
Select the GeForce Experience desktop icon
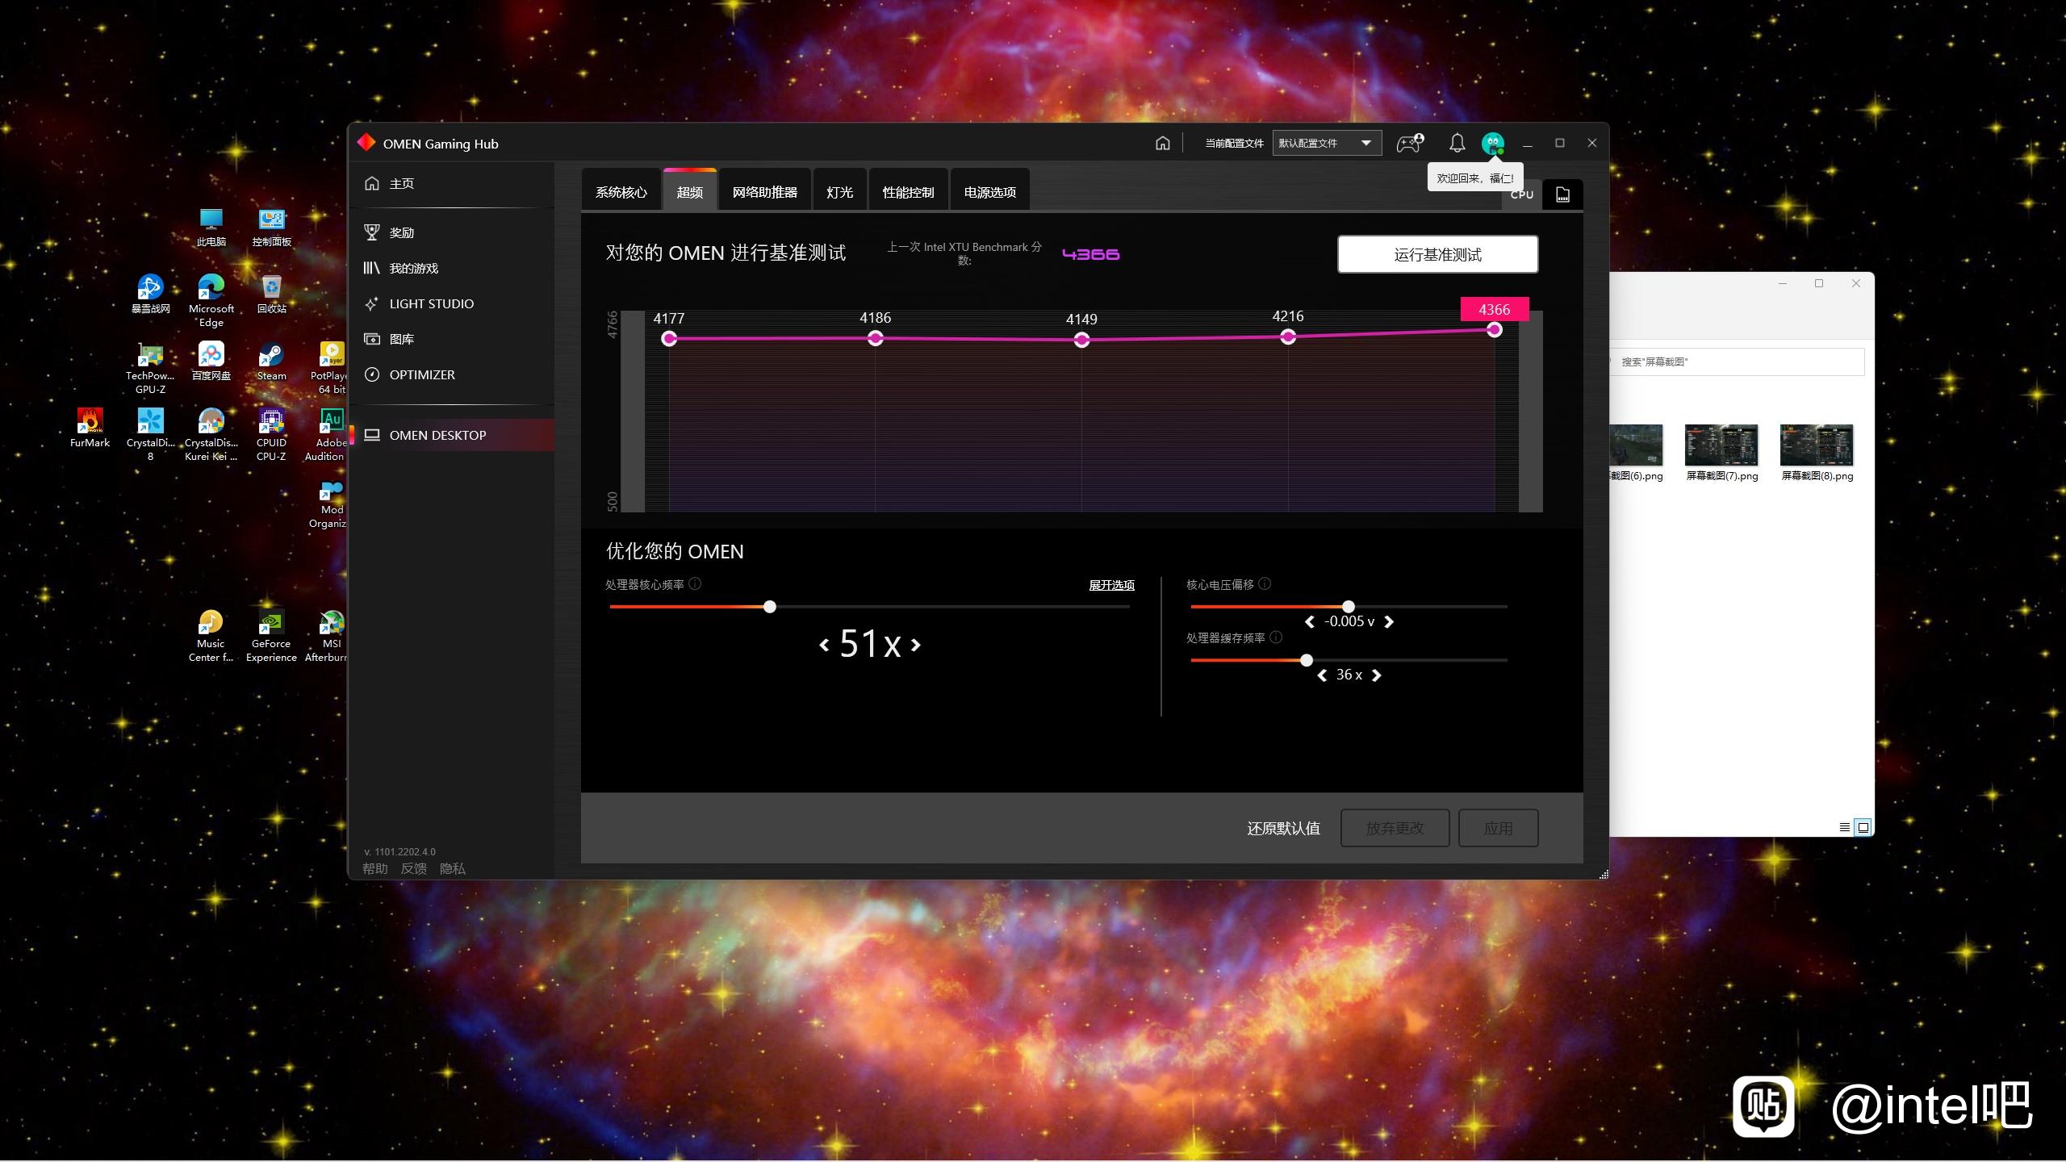(x=271, y=636)
